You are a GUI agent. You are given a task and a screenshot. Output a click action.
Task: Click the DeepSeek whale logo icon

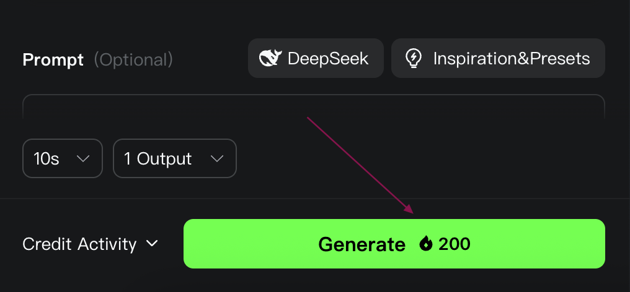270,58
